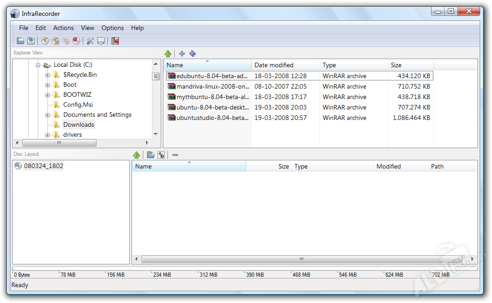492x303 pixels.
Task: Click the Open project toolbar icon
Action: point(20,41)
